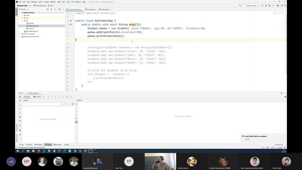This screenshot has height=170, width=302.
Task: Expand Scratches and Consoles node
Action: tap(20, 37)
